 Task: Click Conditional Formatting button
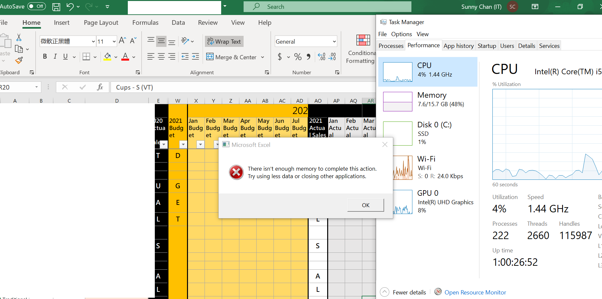click(362, 49)
